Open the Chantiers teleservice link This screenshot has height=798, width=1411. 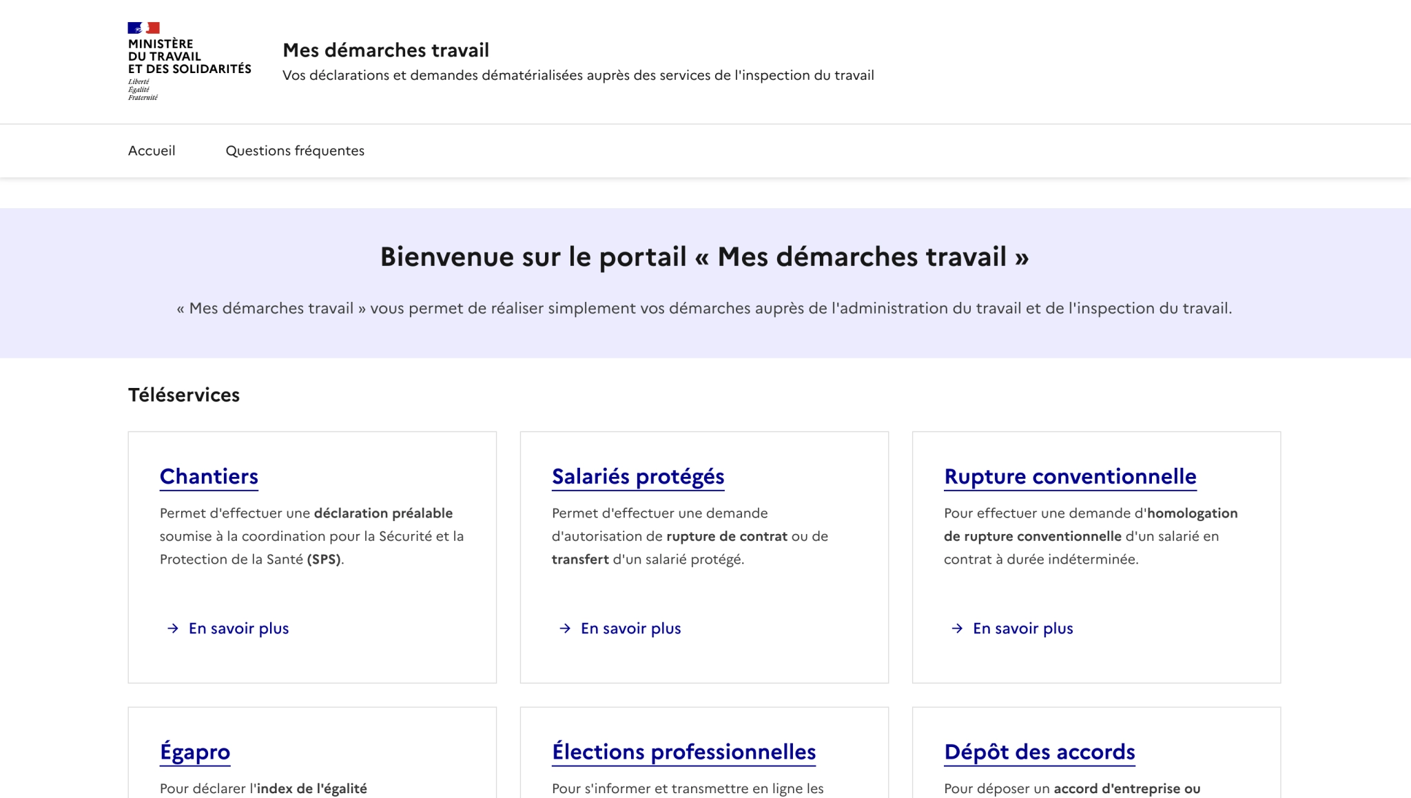[209, 476]
